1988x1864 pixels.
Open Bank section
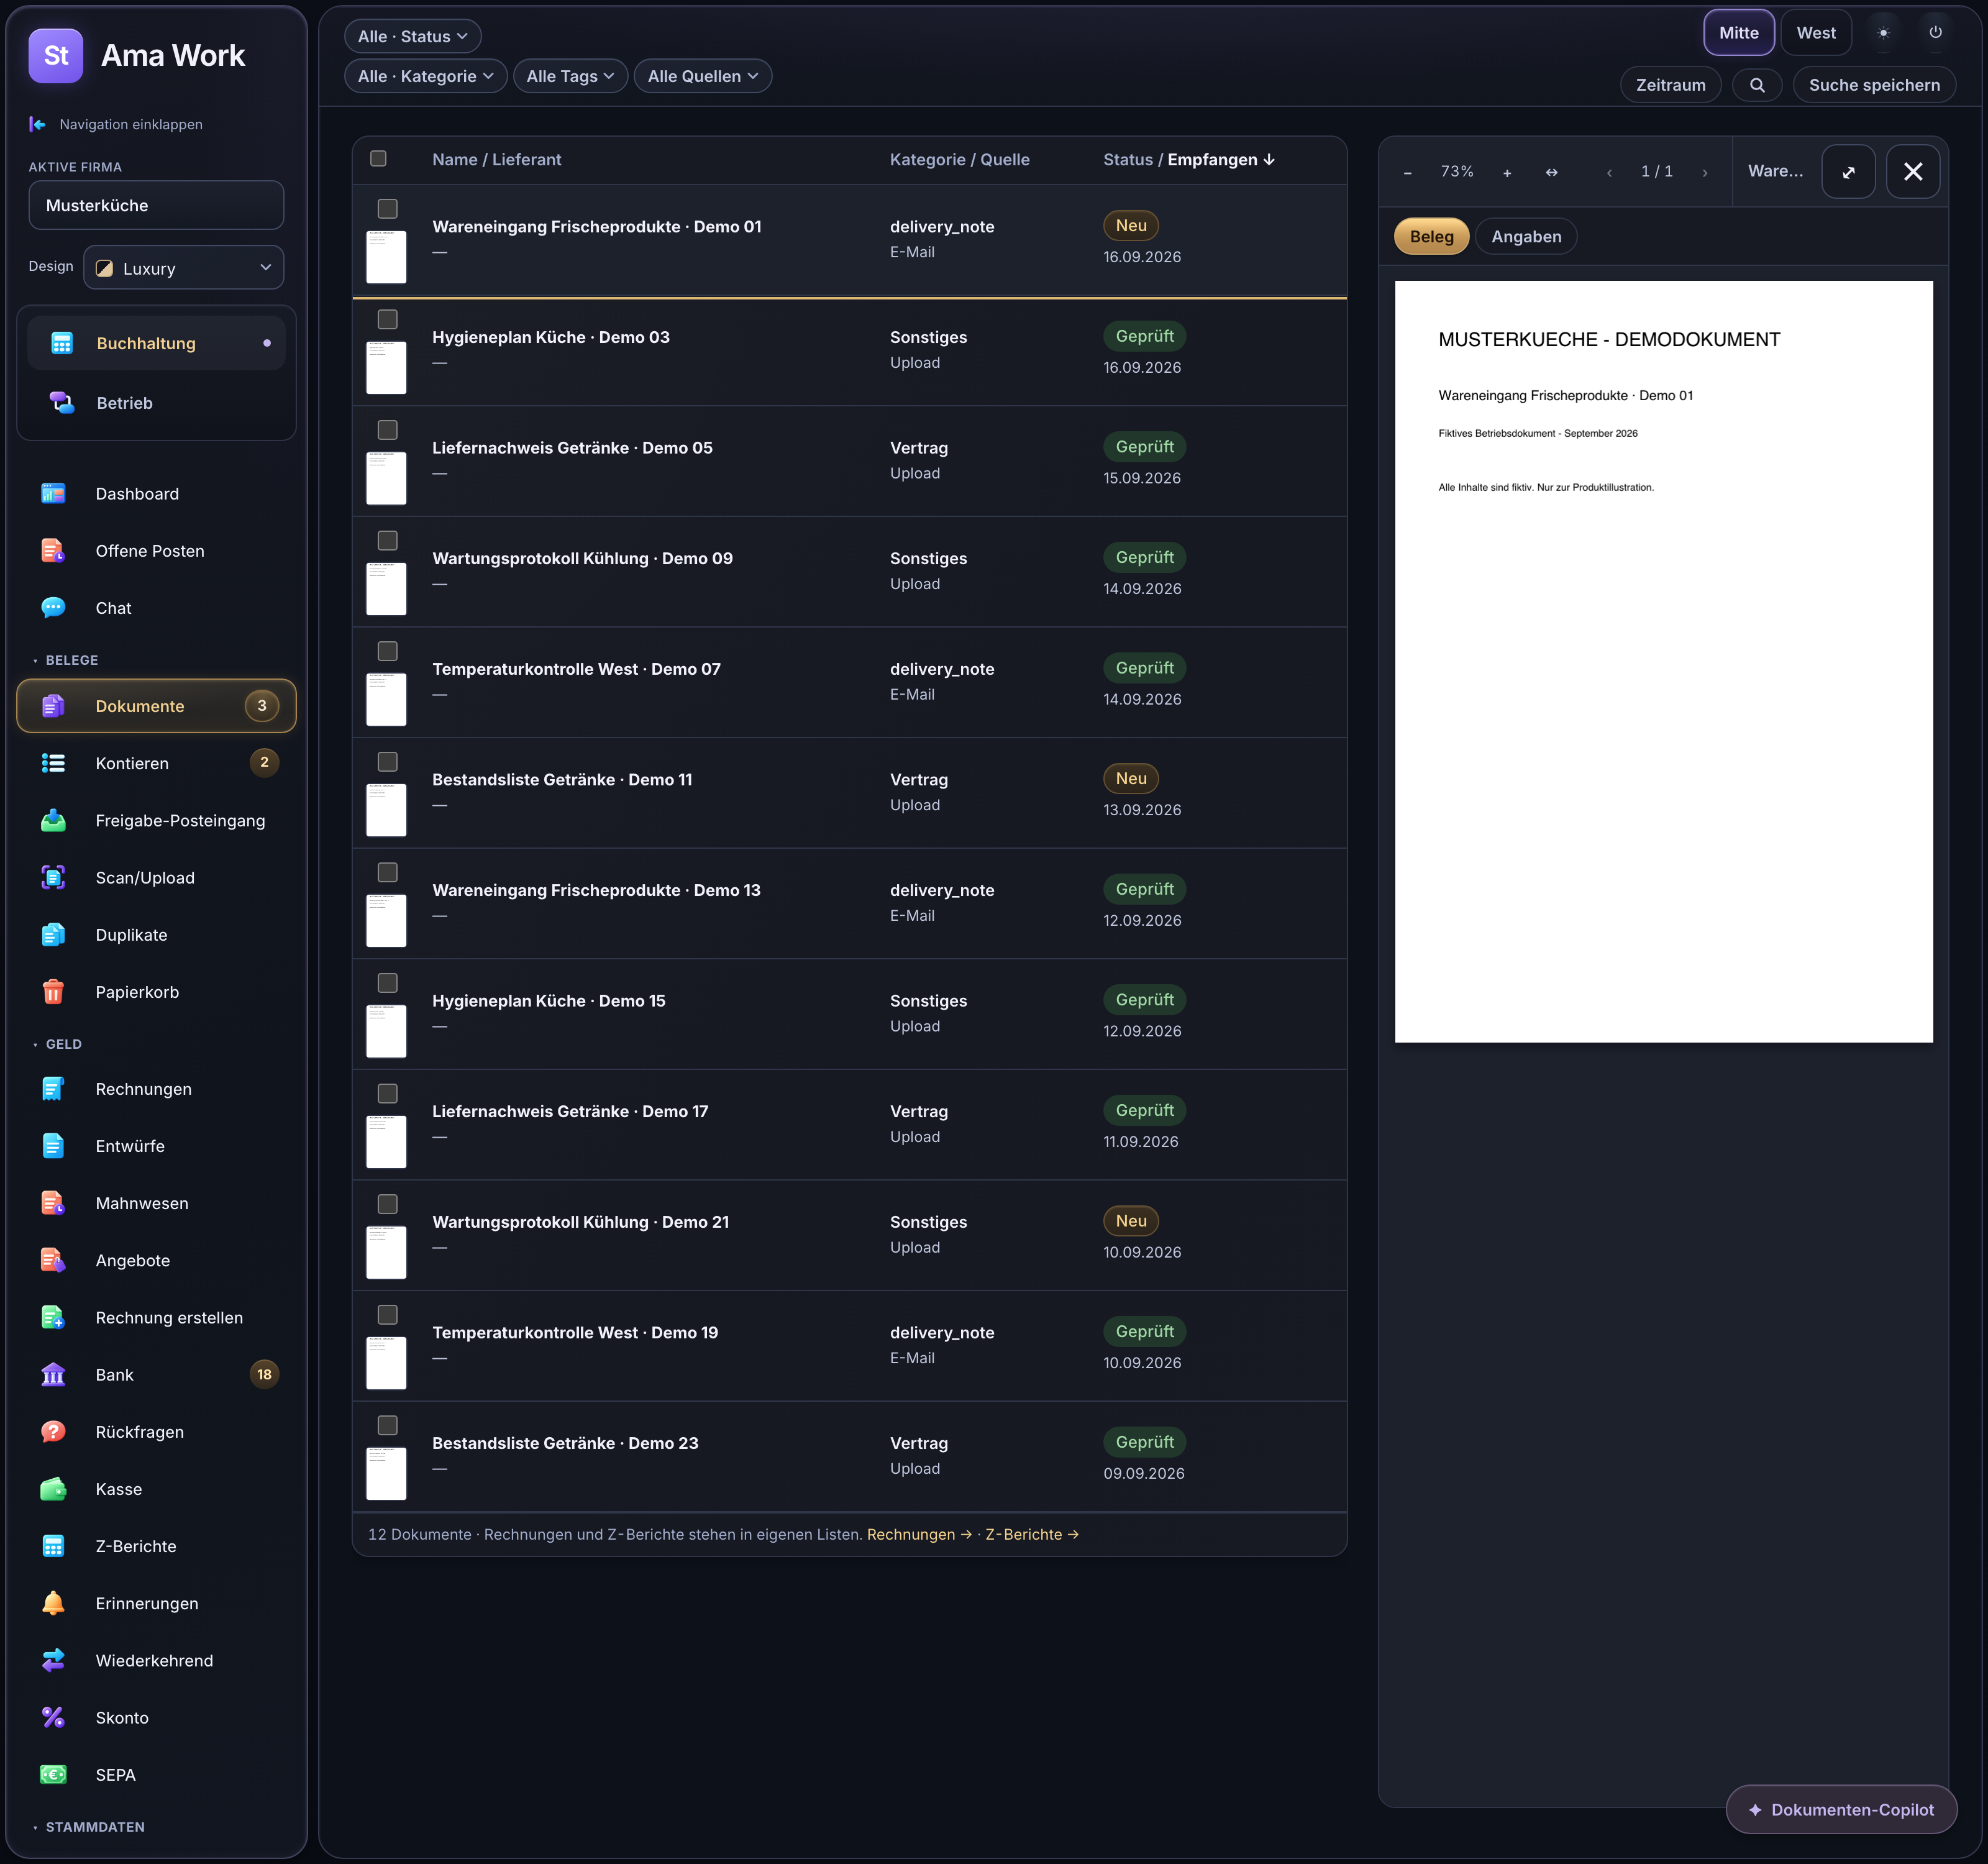[x=156, y=1375]
